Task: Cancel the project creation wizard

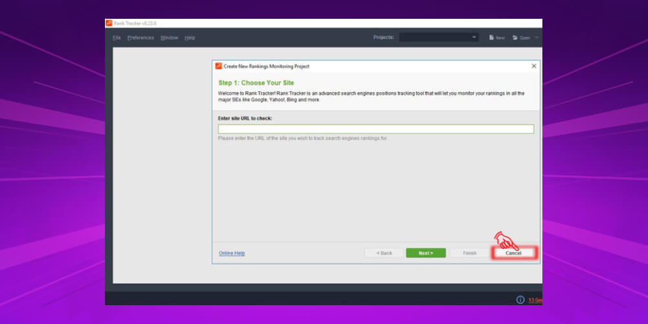Action: pos(513,253)
